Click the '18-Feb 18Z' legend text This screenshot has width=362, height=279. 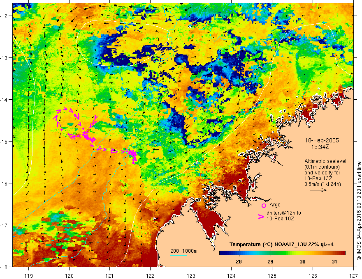point(280,218)
